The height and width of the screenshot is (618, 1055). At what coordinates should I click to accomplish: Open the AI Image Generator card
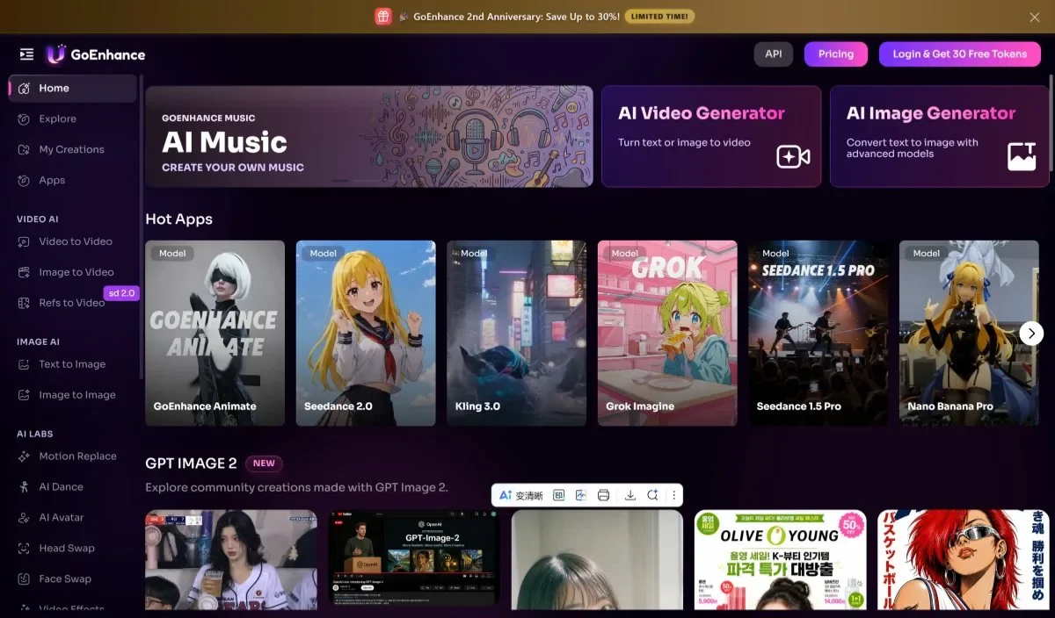pos(940,136)
